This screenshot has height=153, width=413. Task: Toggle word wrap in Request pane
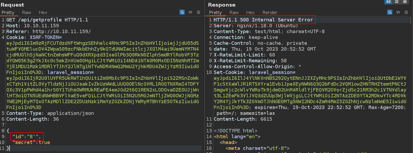182,12
